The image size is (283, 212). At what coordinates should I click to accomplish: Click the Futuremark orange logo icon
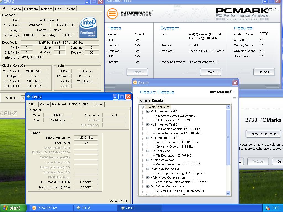tap(112, 14)
